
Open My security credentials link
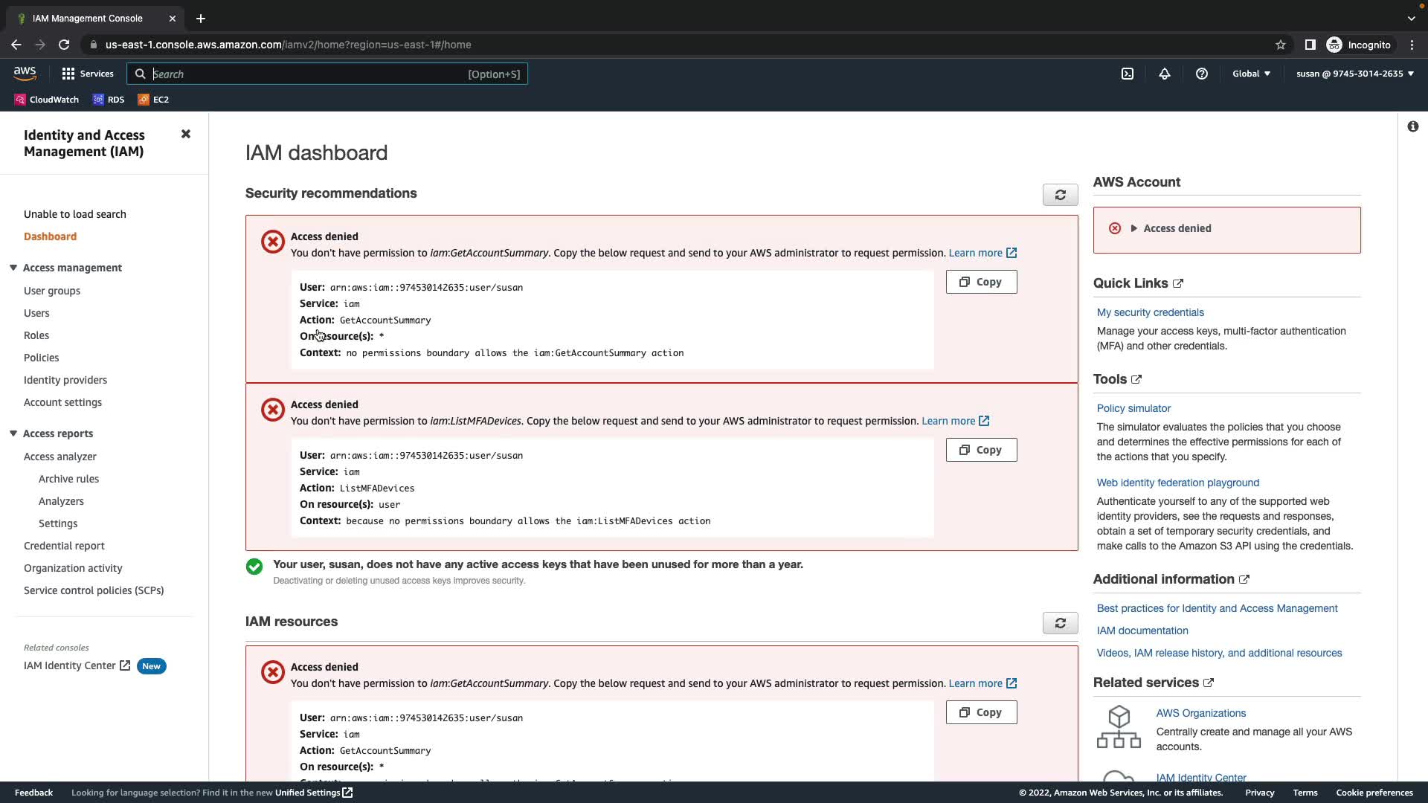point(1150,312)
